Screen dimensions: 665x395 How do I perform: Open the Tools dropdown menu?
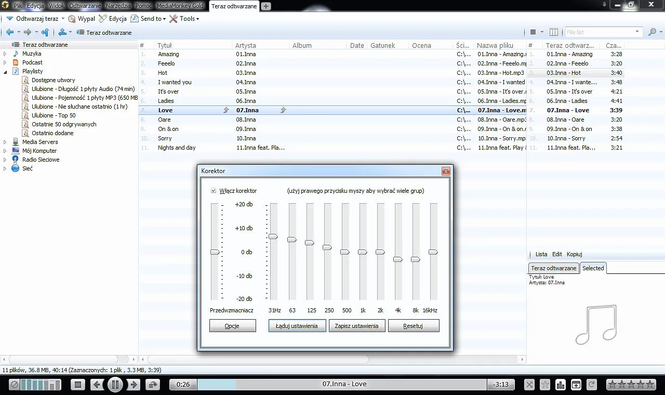184,19
